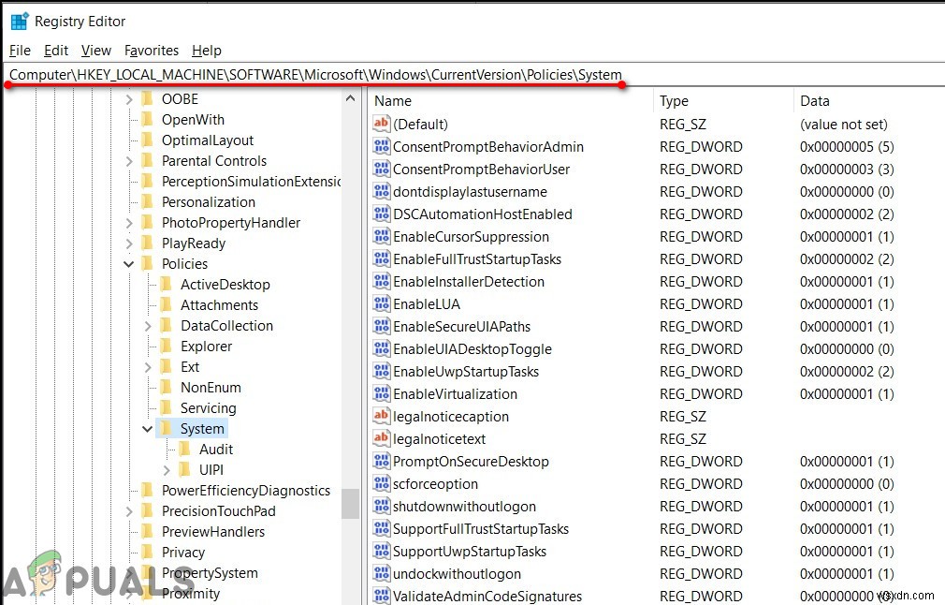945x605 pixels.
Task: Open the Favorites menu
Action: click(x=152, y=50)
